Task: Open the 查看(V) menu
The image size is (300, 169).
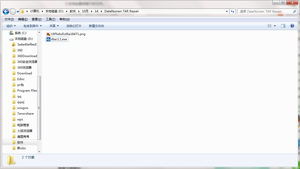Action: [37, 19]
